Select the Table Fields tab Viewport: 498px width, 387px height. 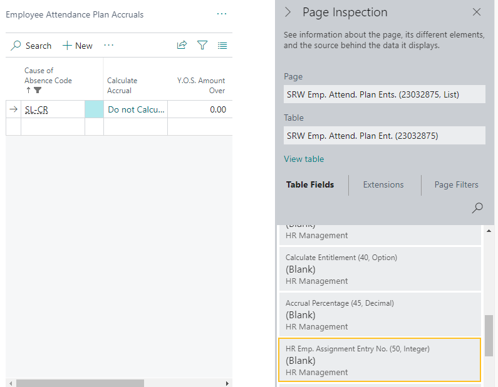(x=310, y=184)
